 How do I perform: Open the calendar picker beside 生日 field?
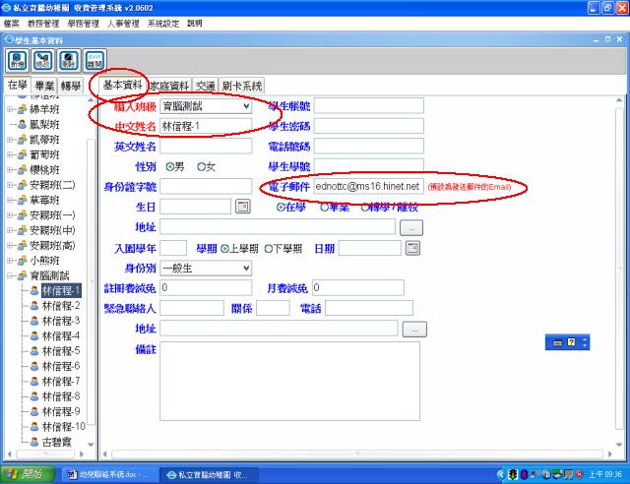(243, 207)
